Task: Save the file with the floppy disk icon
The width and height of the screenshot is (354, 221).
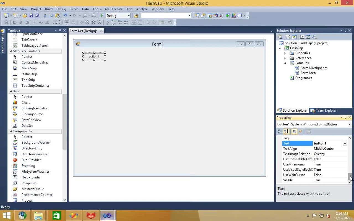Action: click(x=31, y=15)
